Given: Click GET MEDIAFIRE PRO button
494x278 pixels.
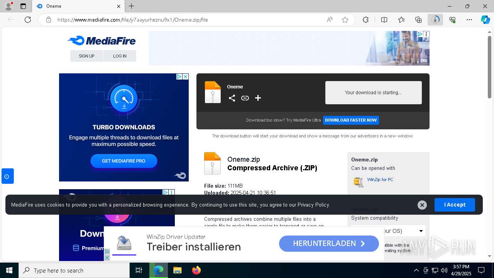Looking at the screenshot, I should [123, 161].
